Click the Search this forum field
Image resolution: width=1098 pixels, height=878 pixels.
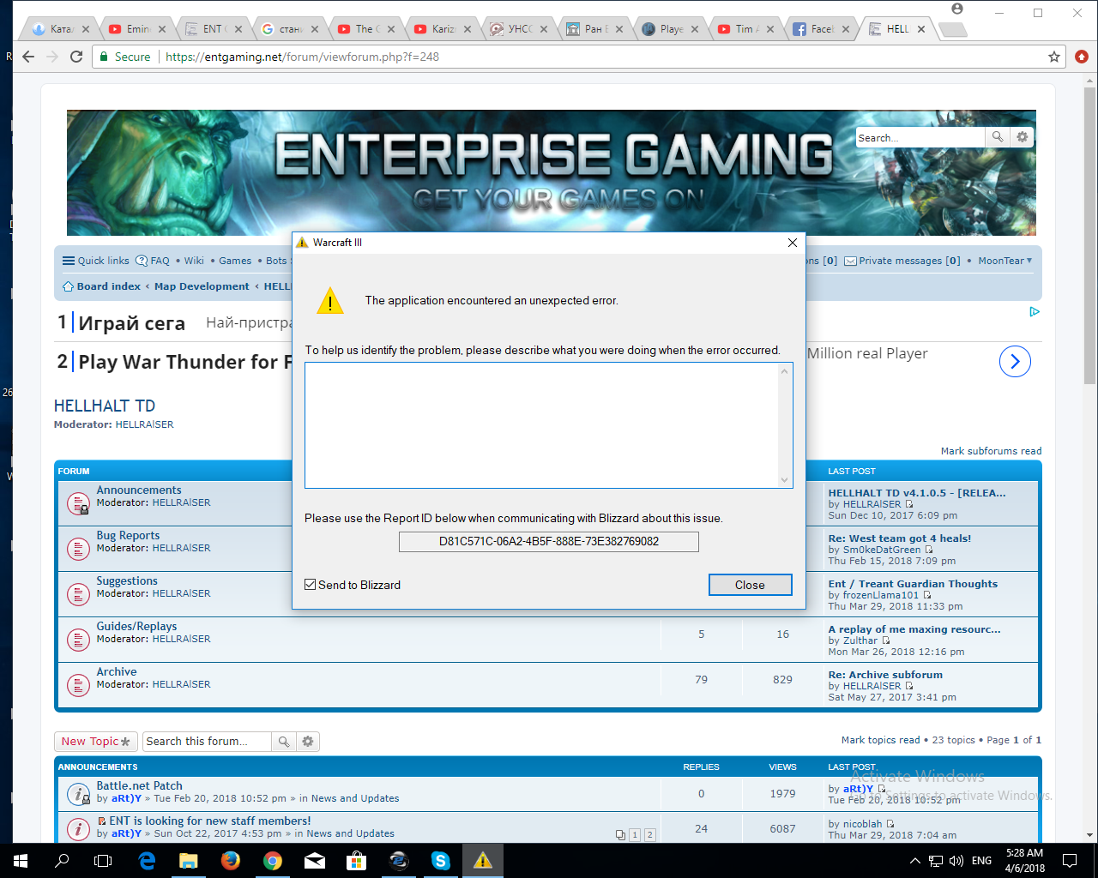tap(207, 742)
